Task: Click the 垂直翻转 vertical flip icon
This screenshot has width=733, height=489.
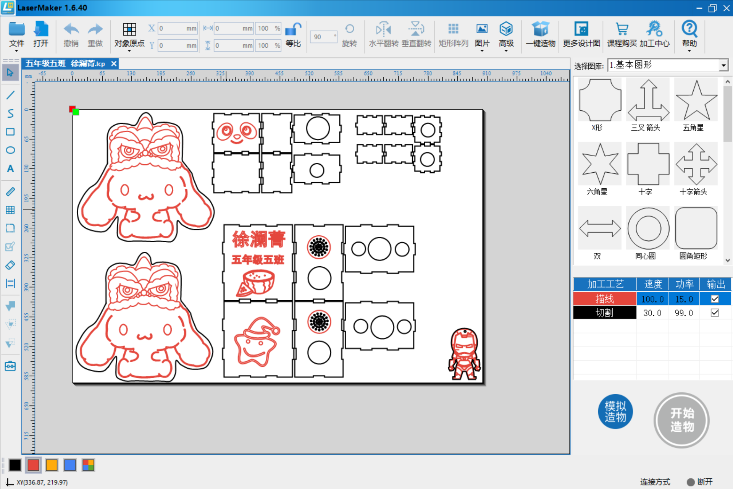Action: tap(416, 29)
